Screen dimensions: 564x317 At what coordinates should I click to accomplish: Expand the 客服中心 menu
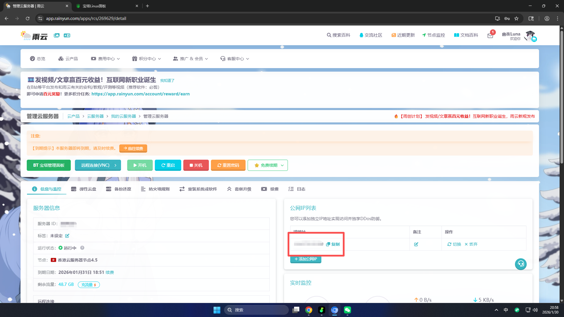point(235,59)
